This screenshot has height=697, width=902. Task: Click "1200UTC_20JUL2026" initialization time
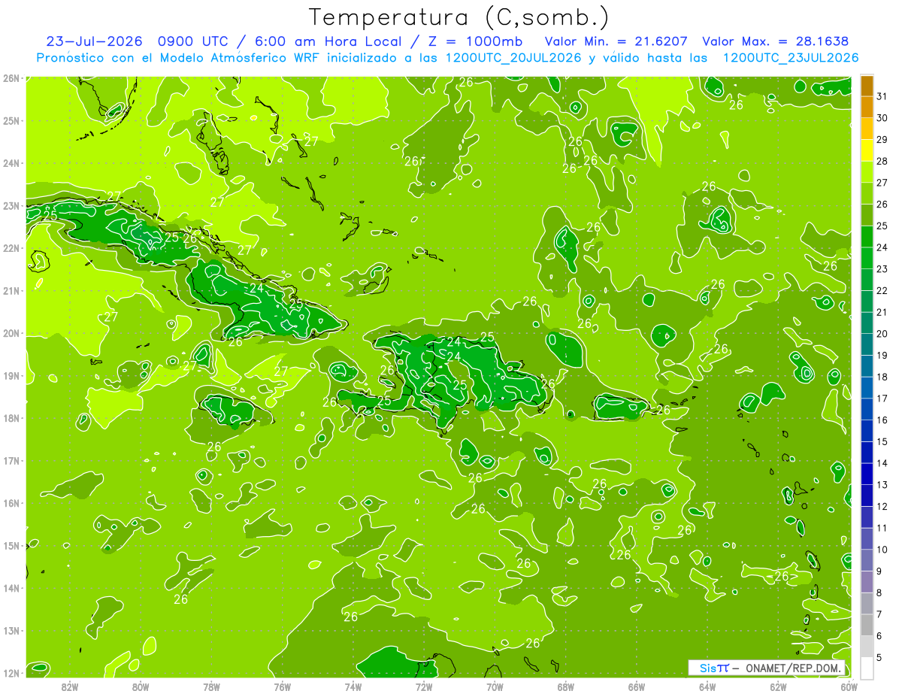[x=513, y=58]
